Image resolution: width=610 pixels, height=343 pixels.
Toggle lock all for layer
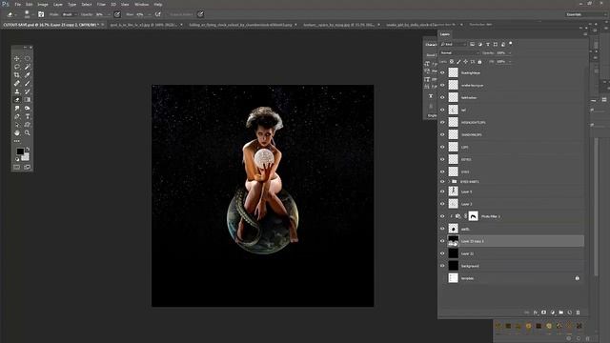[x=479, y=62]
